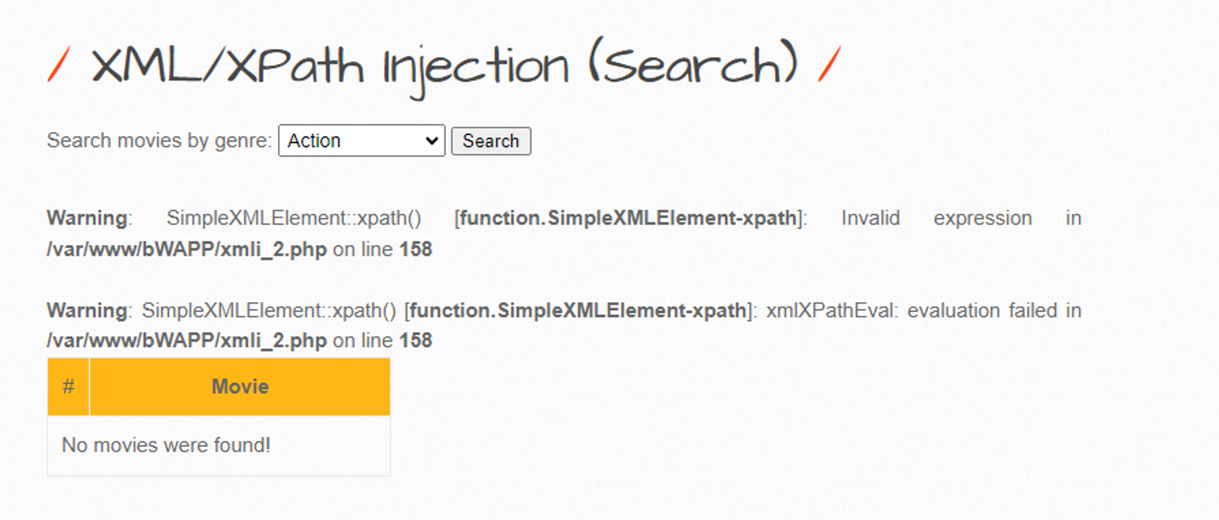
Task: Click the 'No movies were found!' cell
Action: coord(219,446)
